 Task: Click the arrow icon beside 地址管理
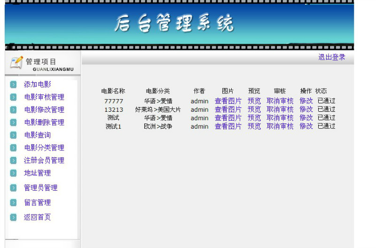click(13, 173)
